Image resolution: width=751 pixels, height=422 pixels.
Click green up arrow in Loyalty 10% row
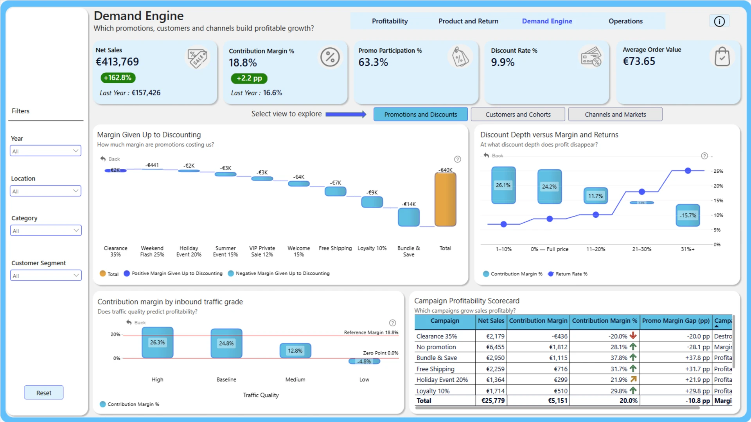coord(633,390)
